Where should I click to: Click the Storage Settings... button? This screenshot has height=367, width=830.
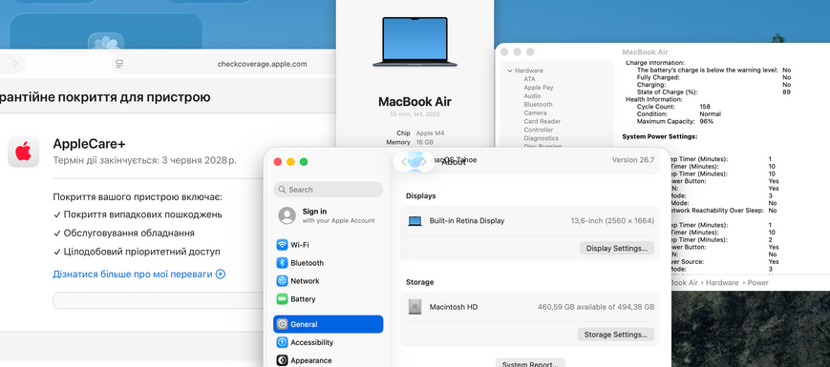tap(616, 335)
